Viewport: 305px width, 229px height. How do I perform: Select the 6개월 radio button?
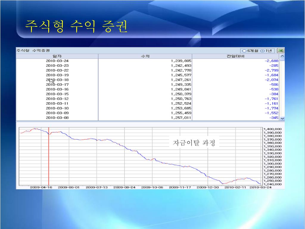point(244,51)
